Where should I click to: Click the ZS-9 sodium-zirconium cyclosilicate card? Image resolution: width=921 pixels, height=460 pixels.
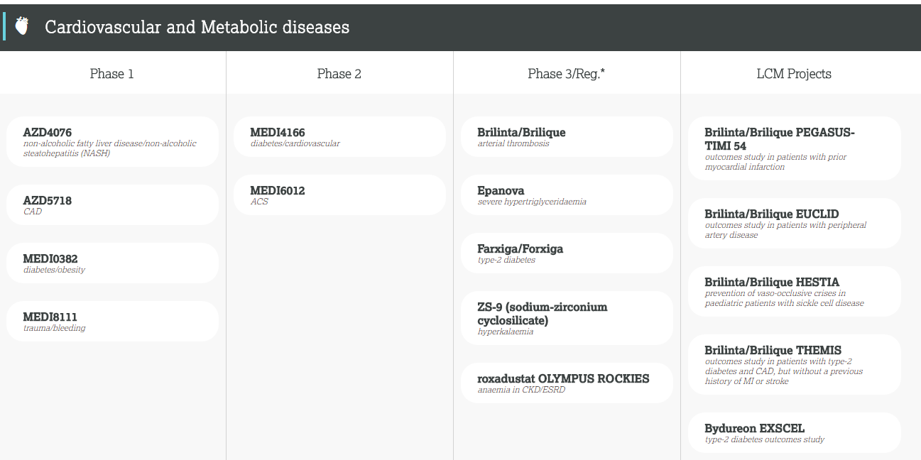point(567,318)
